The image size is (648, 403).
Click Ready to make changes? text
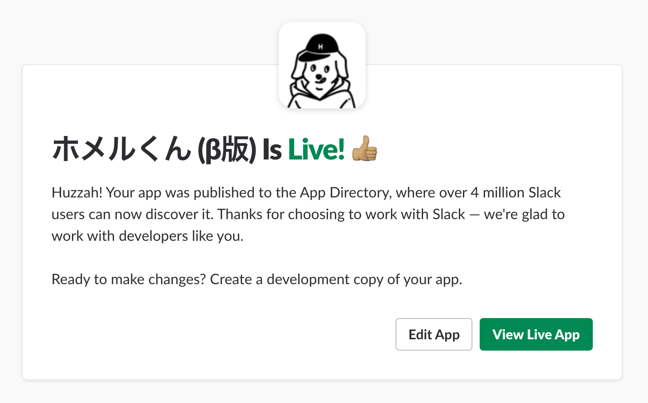pos(129,279)
